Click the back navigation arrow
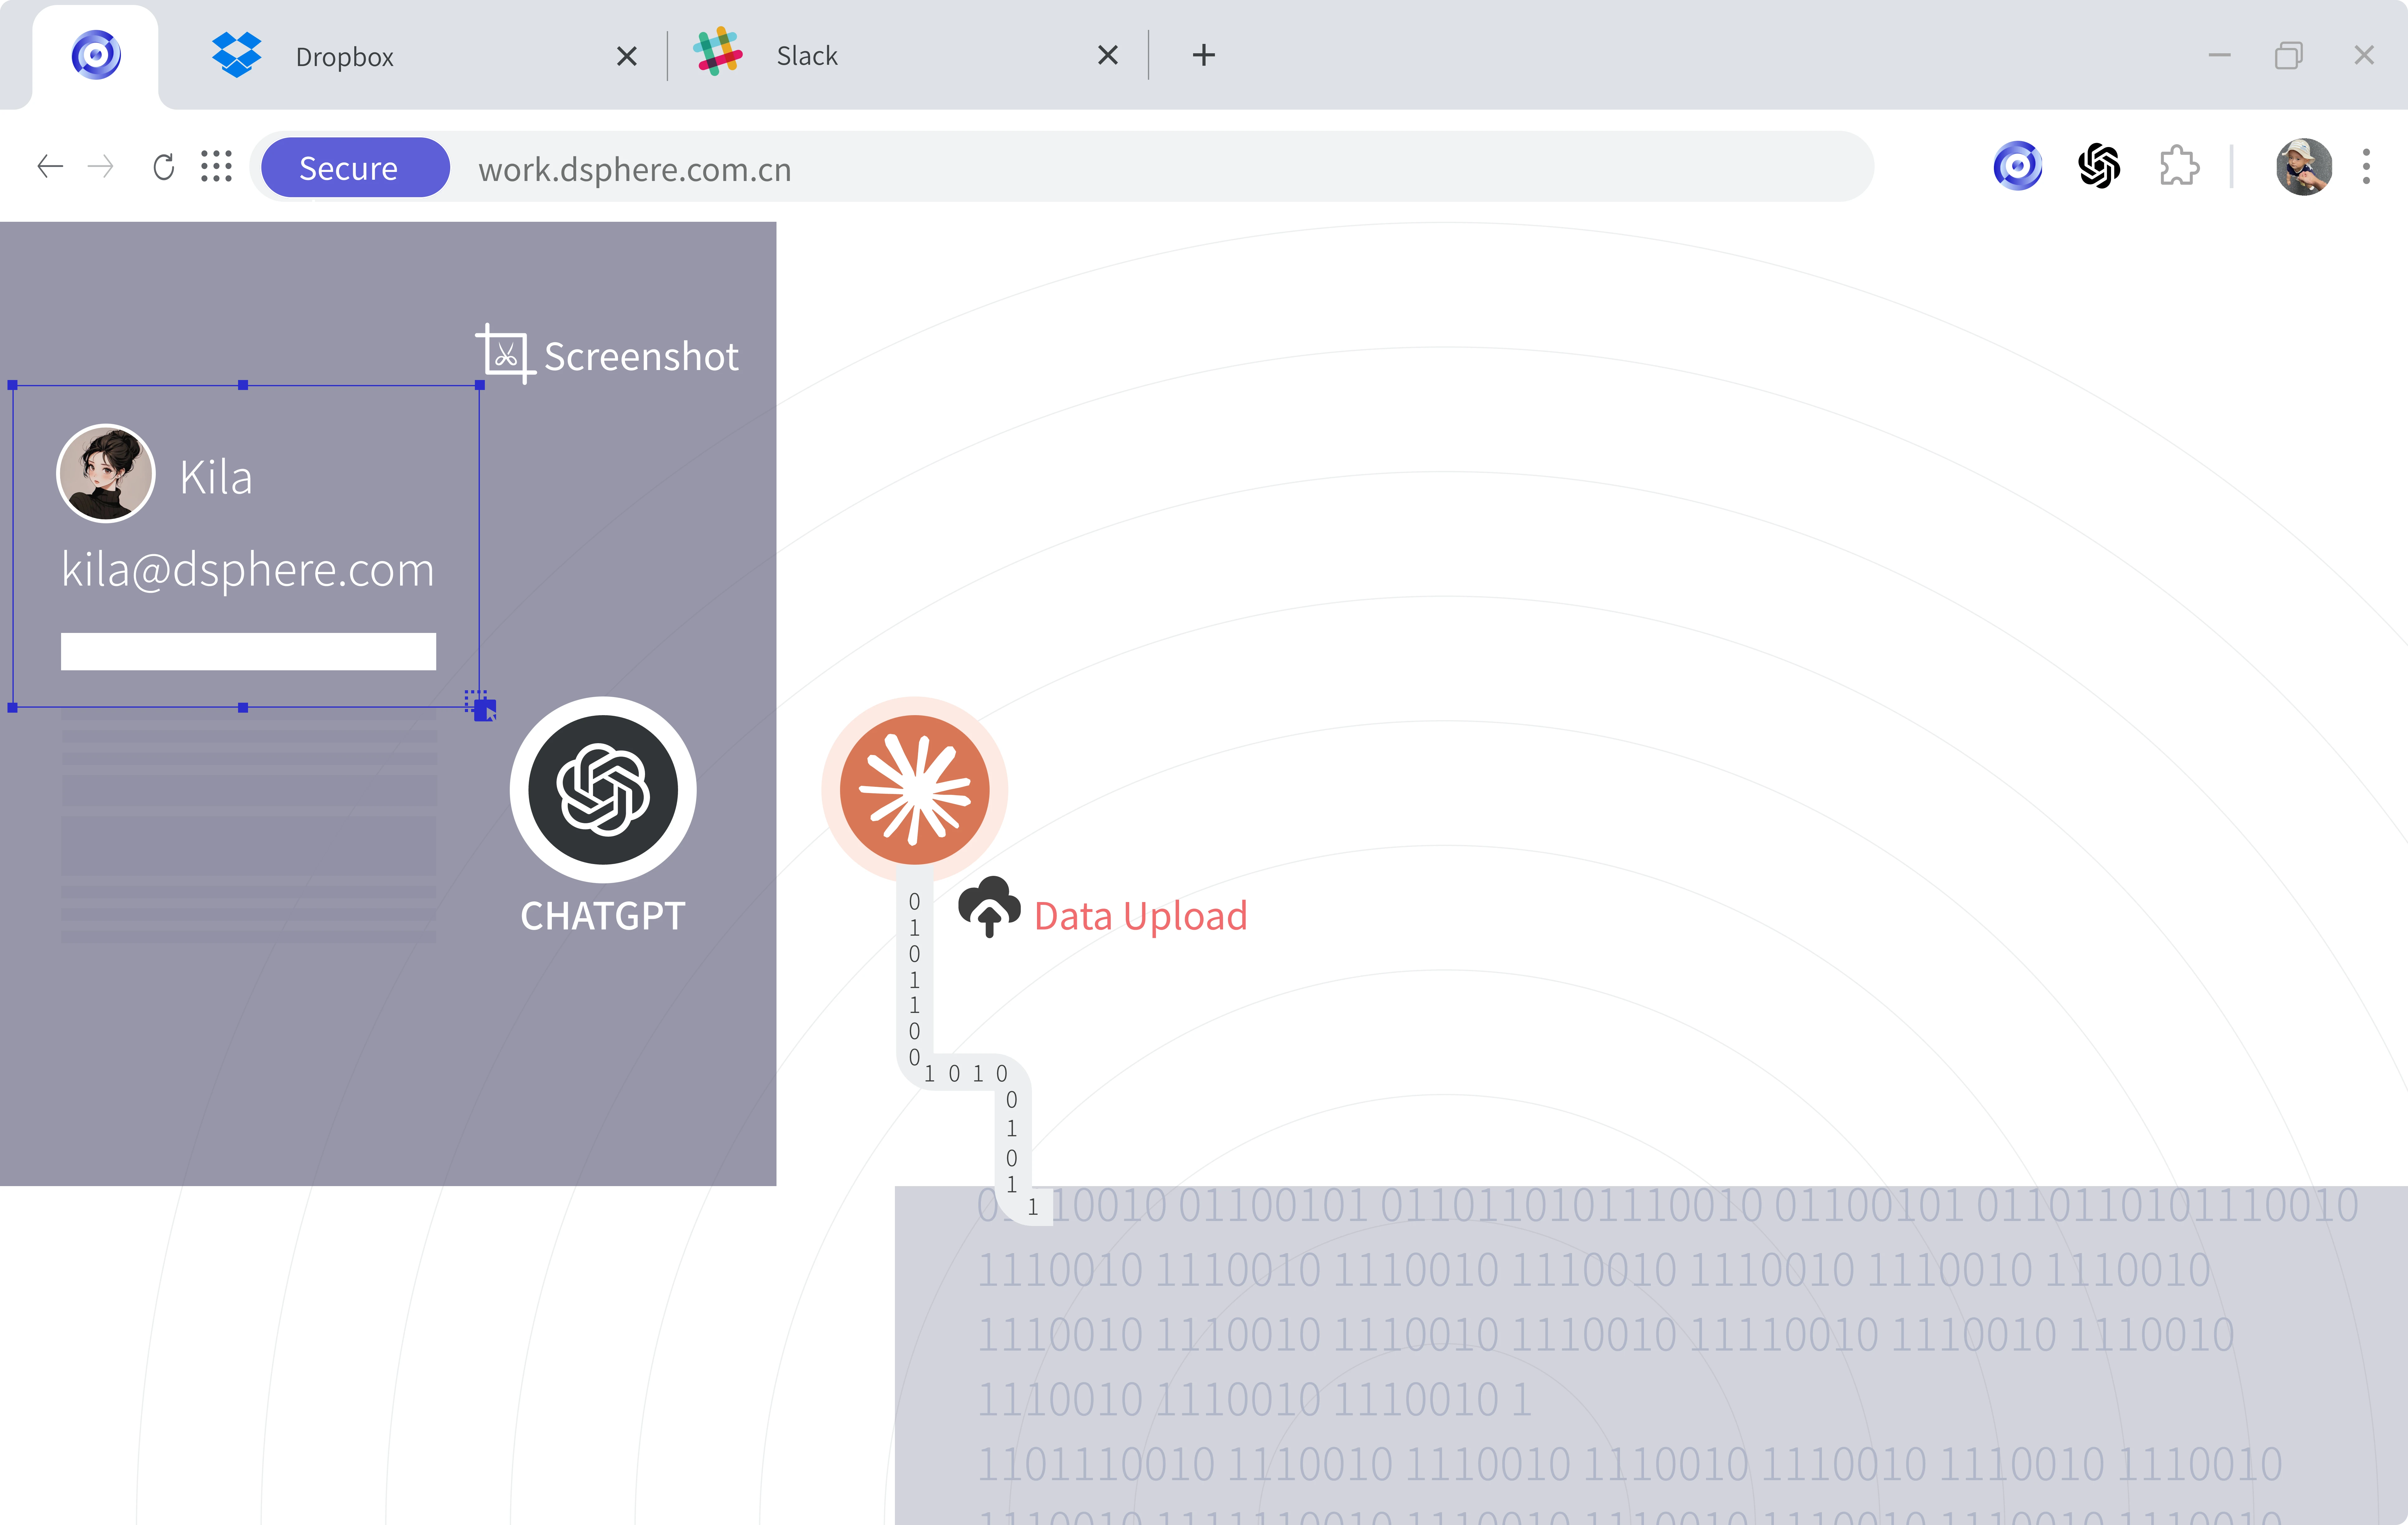This screenshot has height=1525, width=2408. (x=50, y=167)
